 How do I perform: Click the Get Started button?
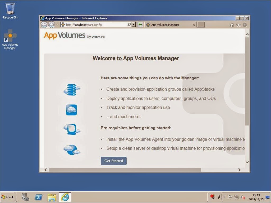(113, 161)
